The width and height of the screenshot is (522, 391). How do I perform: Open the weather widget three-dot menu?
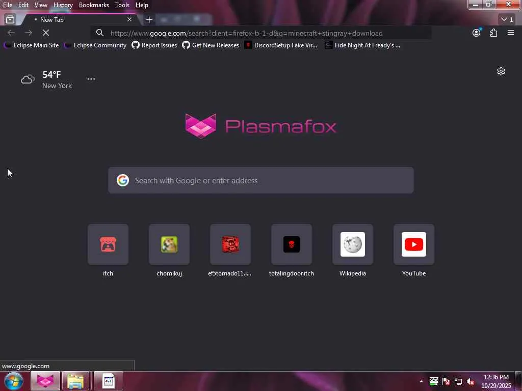tap(91, 79)
